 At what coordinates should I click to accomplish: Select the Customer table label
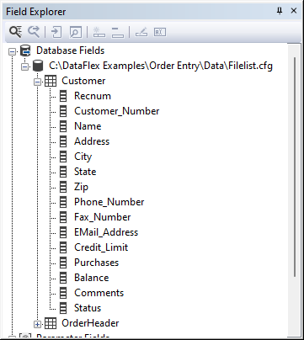click(x=83, y=81)
